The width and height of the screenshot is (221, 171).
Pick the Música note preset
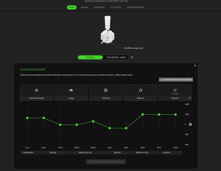(x=140, y=90)
